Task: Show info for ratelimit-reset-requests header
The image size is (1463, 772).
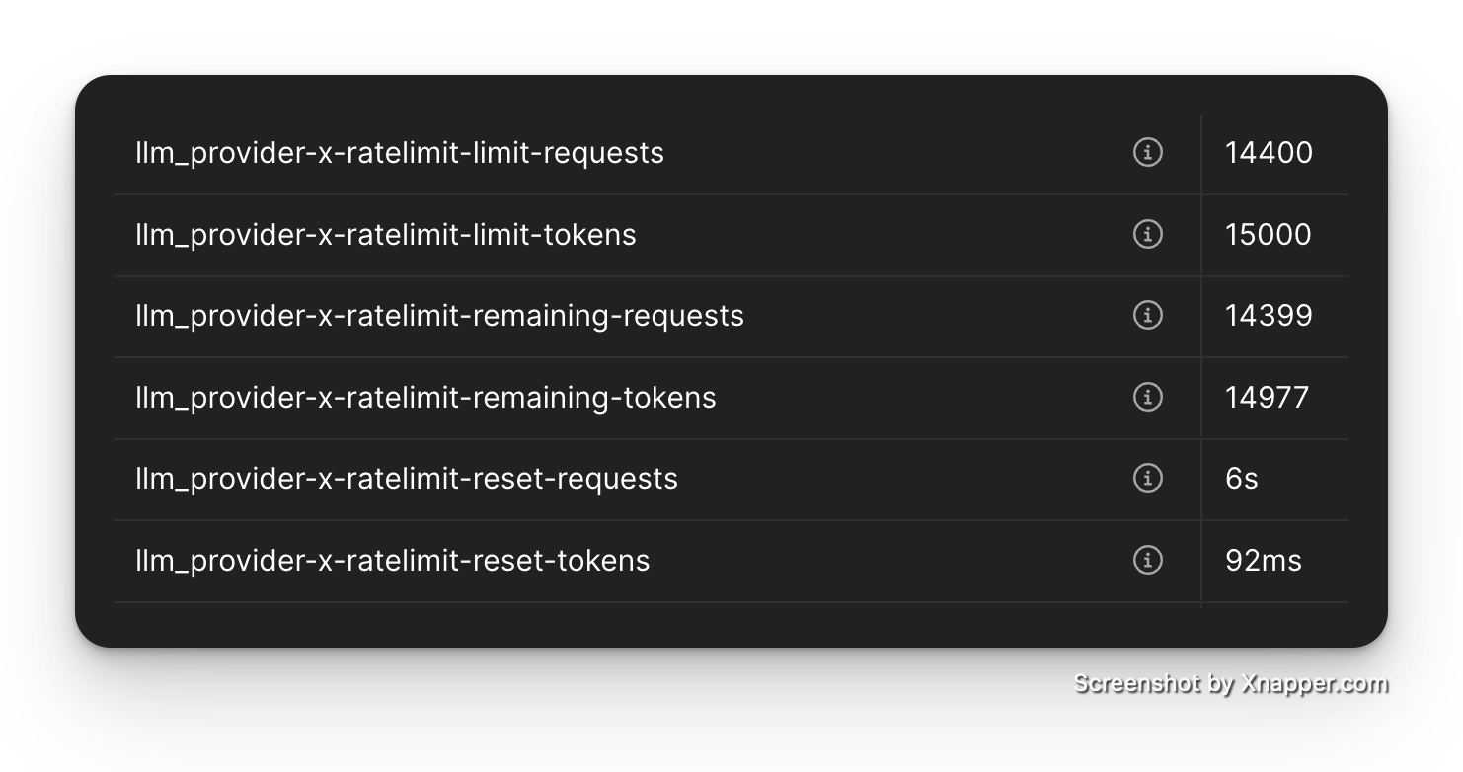Action: tap(1147, 479)
